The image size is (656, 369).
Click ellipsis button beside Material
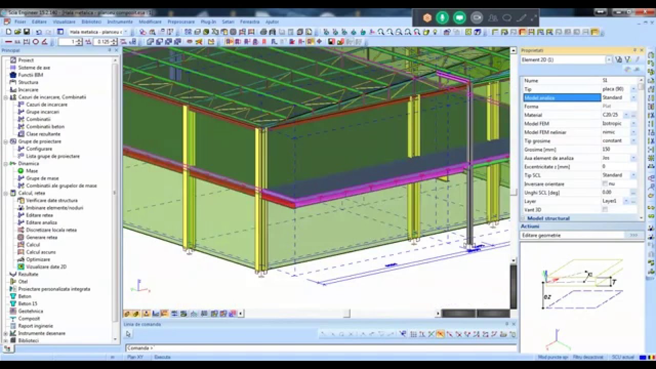pos(633,115)
